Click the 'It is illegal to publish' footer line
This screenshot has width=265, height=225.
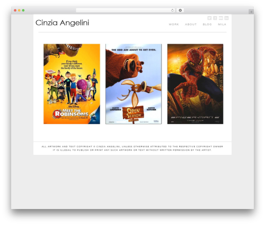tap(132, 150)
